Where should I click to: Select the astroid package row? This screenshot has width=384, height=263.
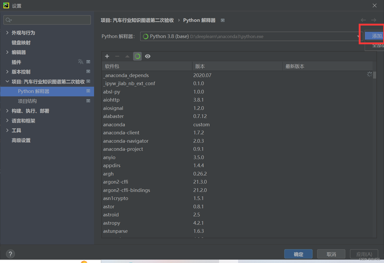[237, 215]
